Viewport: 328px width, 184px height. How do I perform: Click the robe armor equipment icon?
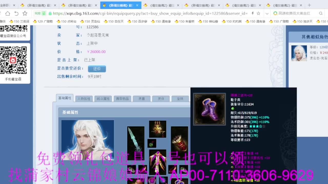click(158, 163)
